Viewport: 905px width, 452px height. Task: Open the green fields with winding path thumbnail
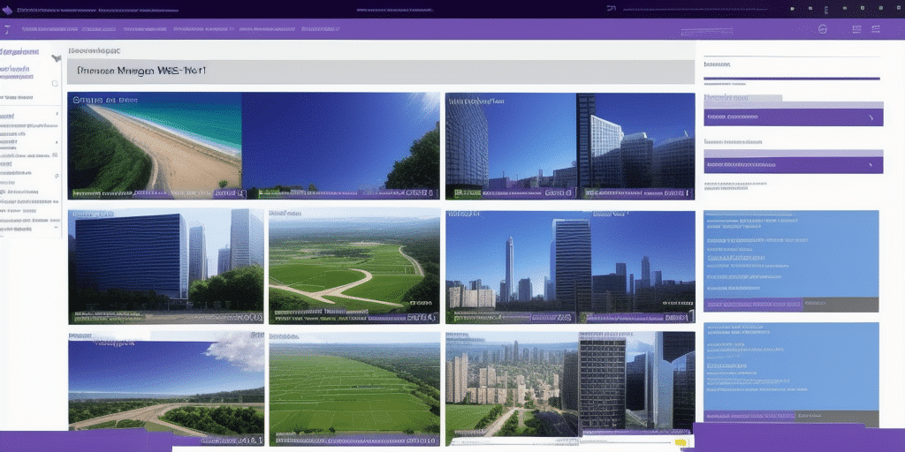coord(354,267)
